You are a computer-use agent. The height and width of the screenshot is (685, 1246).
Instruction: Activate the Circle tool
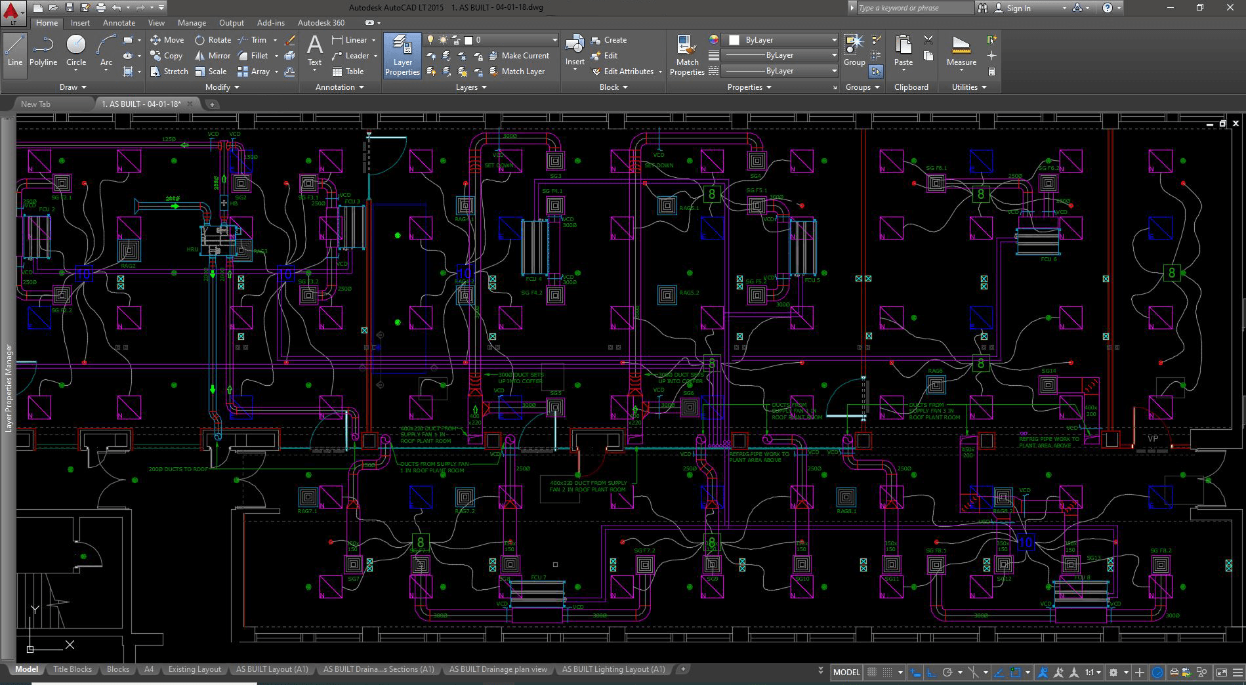(x=76, y=51)
